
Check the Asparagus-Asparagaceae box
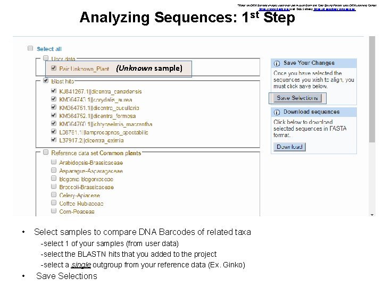pos(54,171)
